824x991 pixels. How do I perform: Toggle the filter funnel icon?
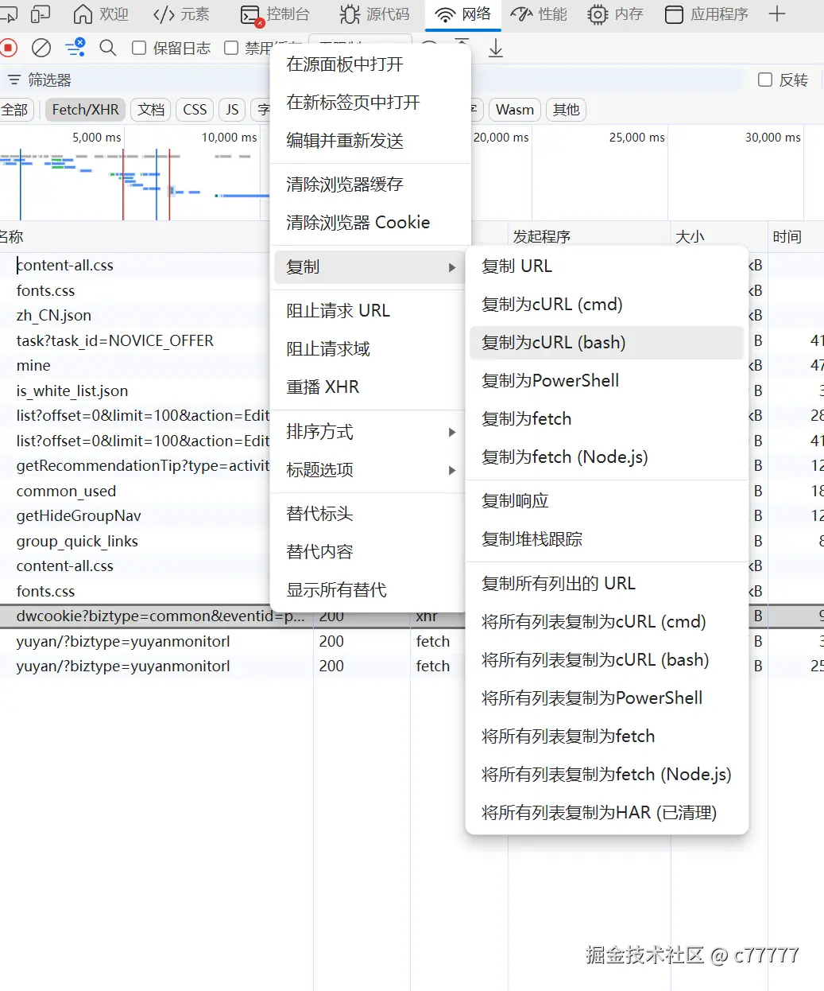[75, 48]
